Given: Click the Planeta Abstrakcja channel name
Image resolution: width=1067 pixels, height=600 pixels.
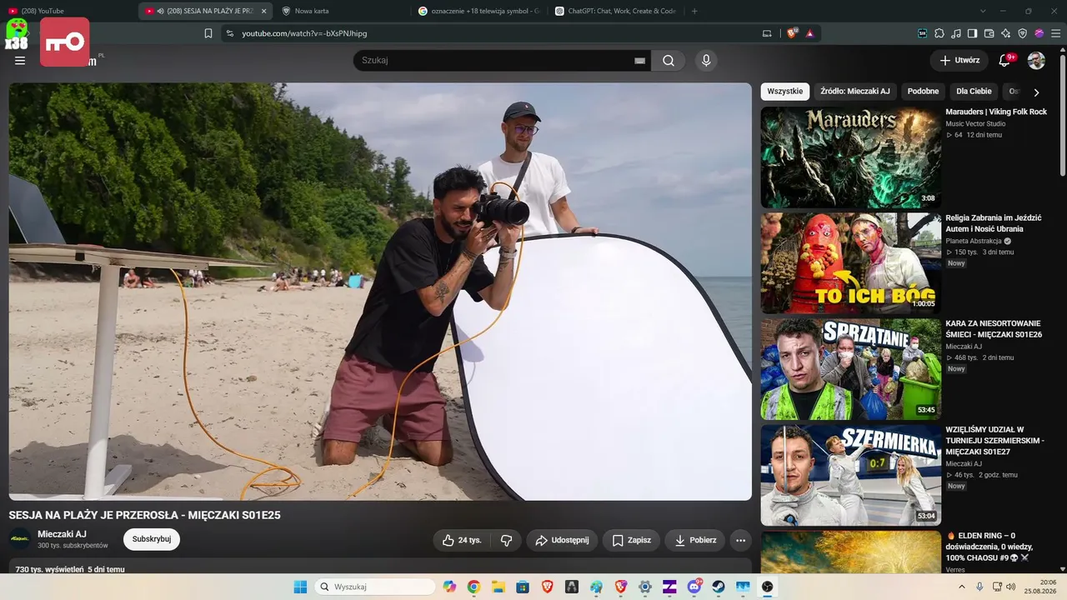Looking at the screenshot, I should point(973,241).
